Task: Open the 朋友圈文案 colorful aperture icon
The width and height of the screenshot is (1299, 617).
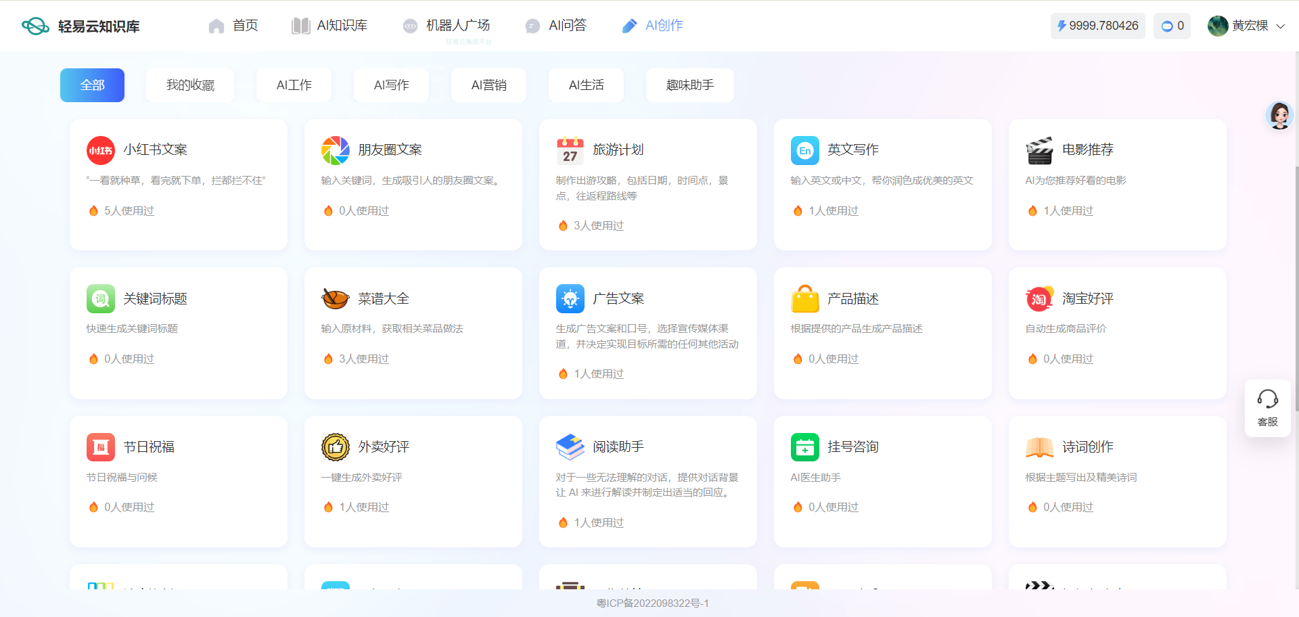Action: click(x=336, y=150)
